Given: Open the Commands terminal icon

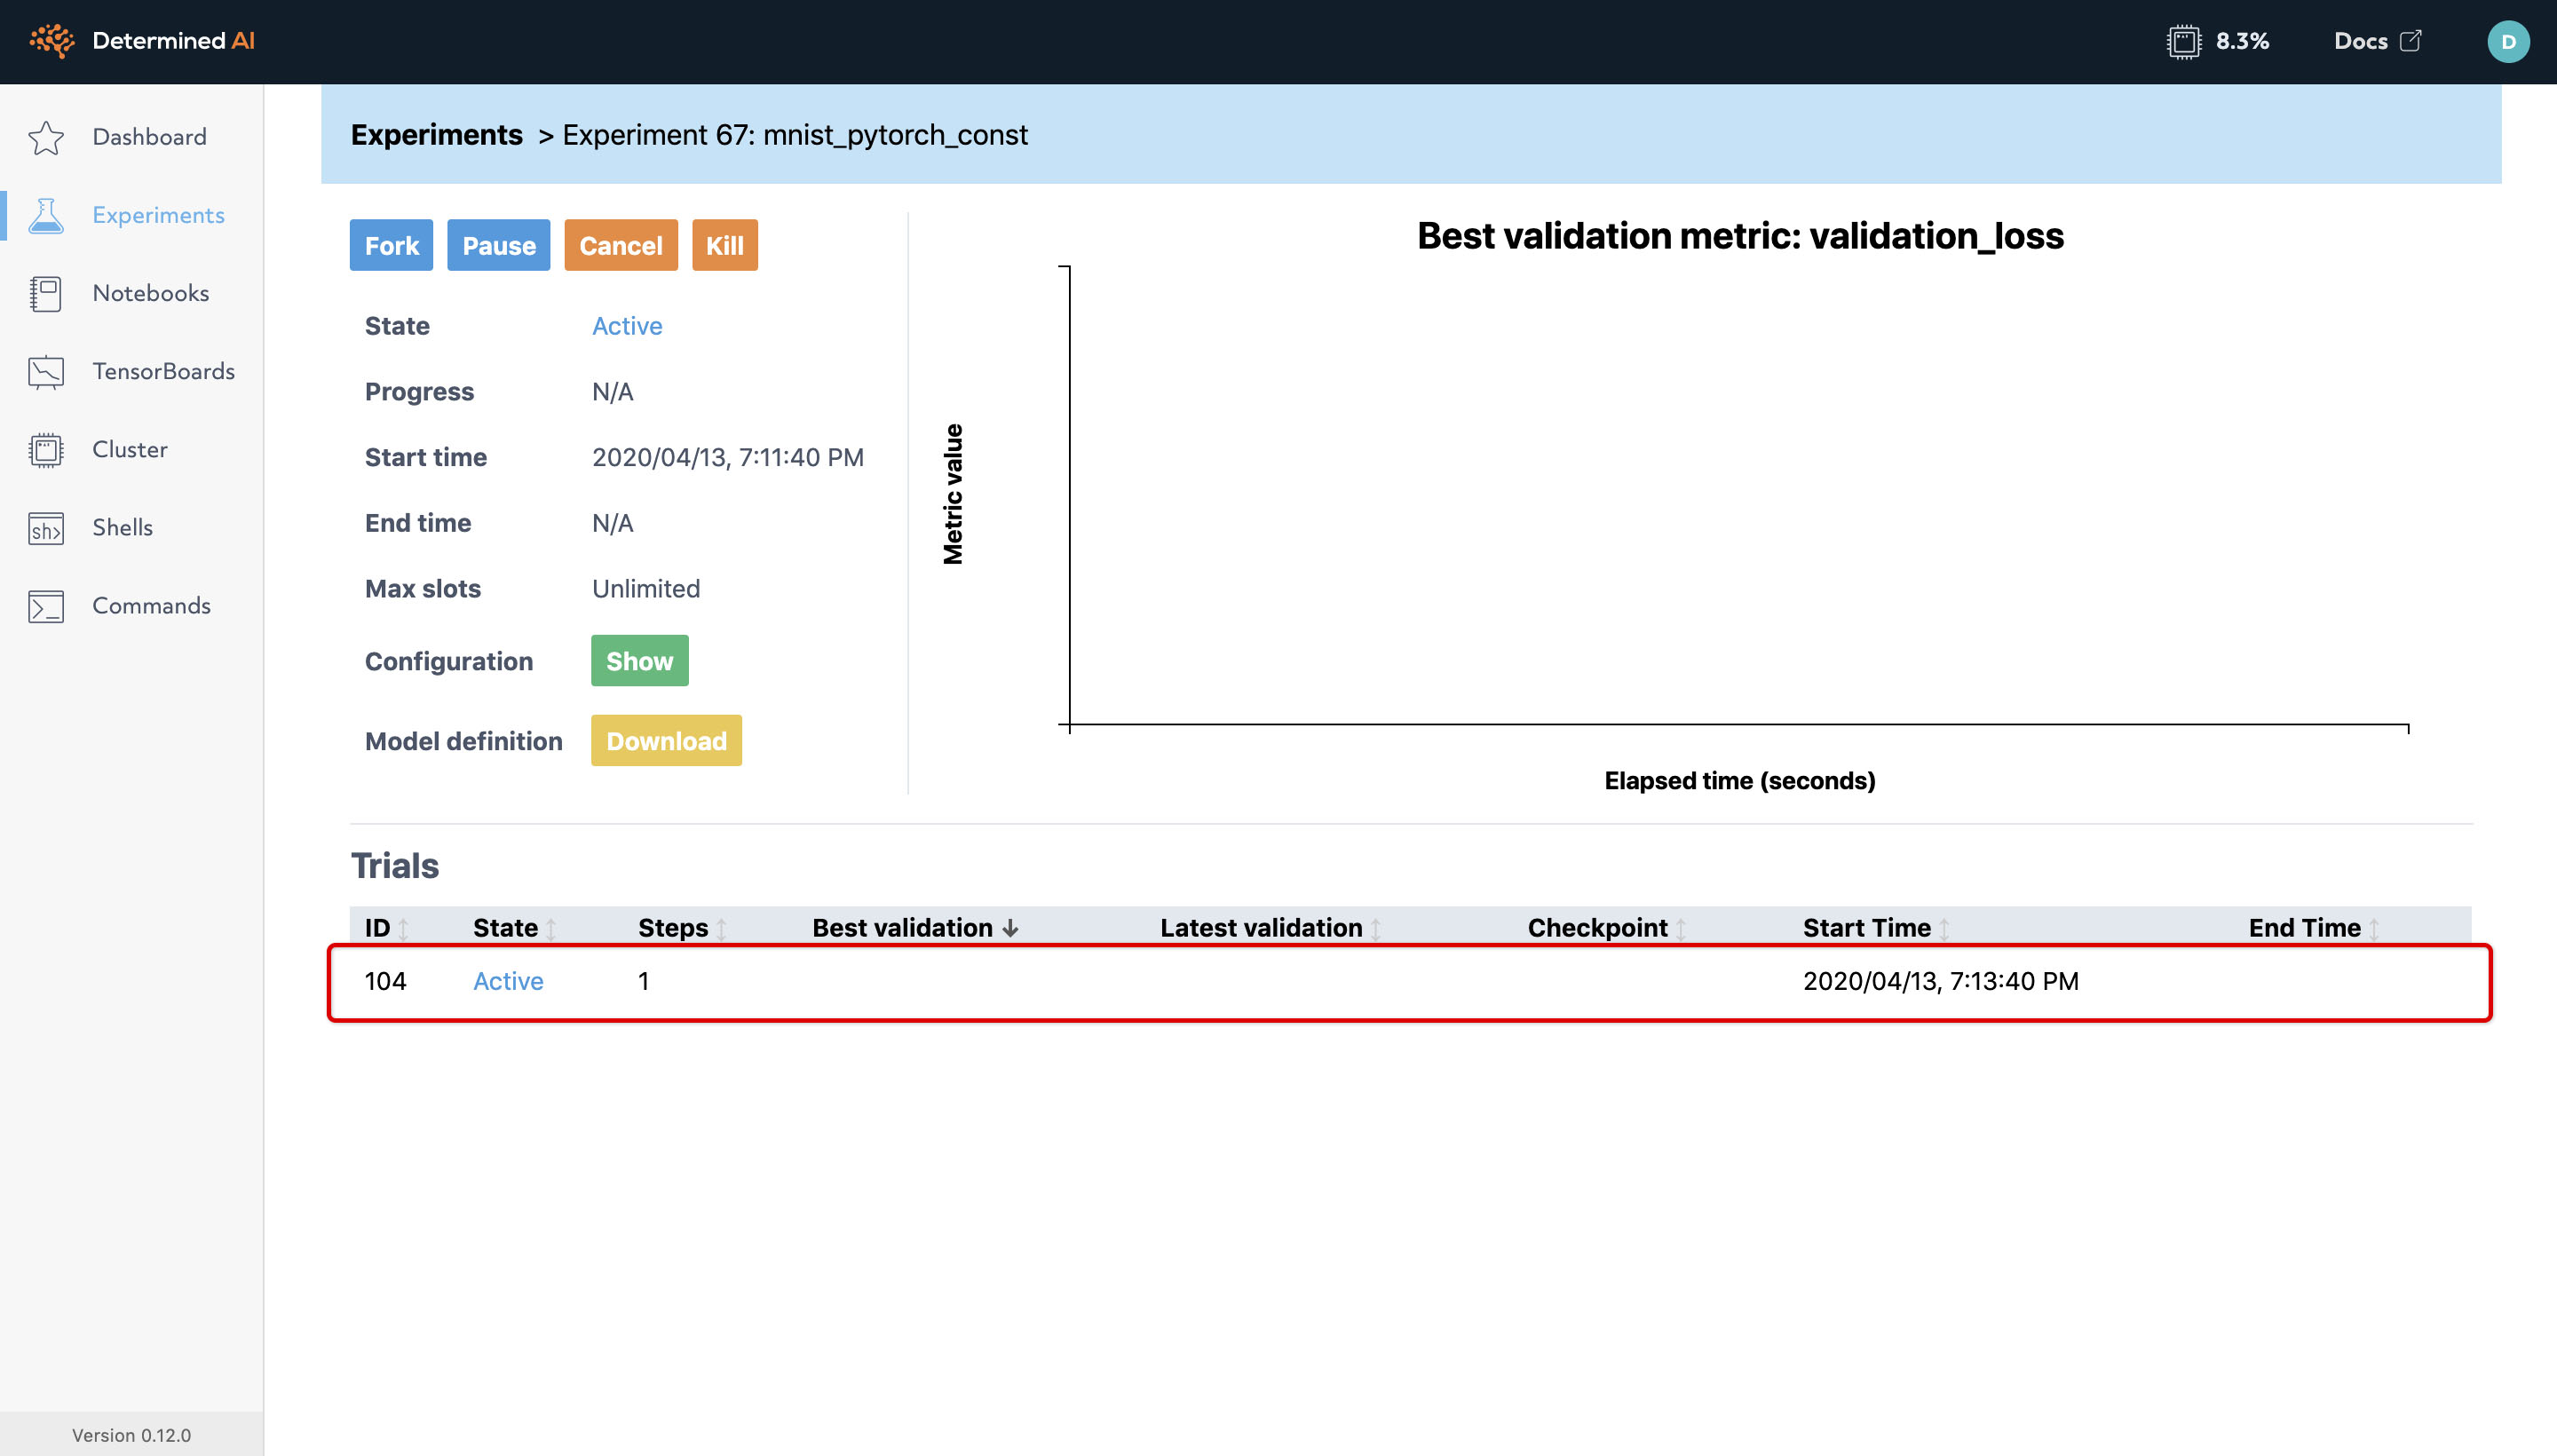Looking at the screenshot, I should click(x=46, y=606).
